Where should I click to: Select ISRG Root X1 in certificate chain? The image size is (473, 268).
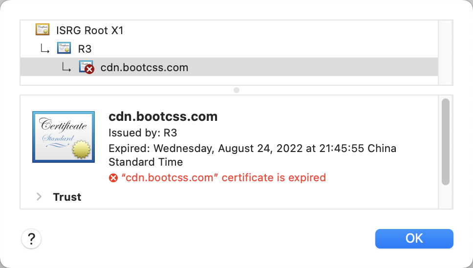point(89,31)
